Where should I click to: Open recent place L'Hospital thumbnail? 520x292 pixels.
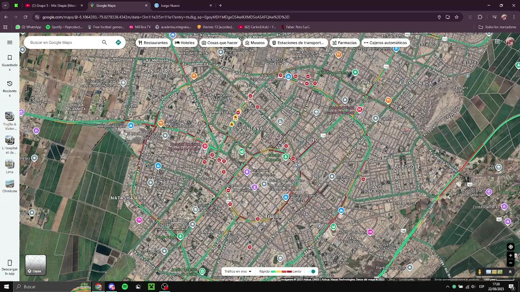tap(10, 144)
